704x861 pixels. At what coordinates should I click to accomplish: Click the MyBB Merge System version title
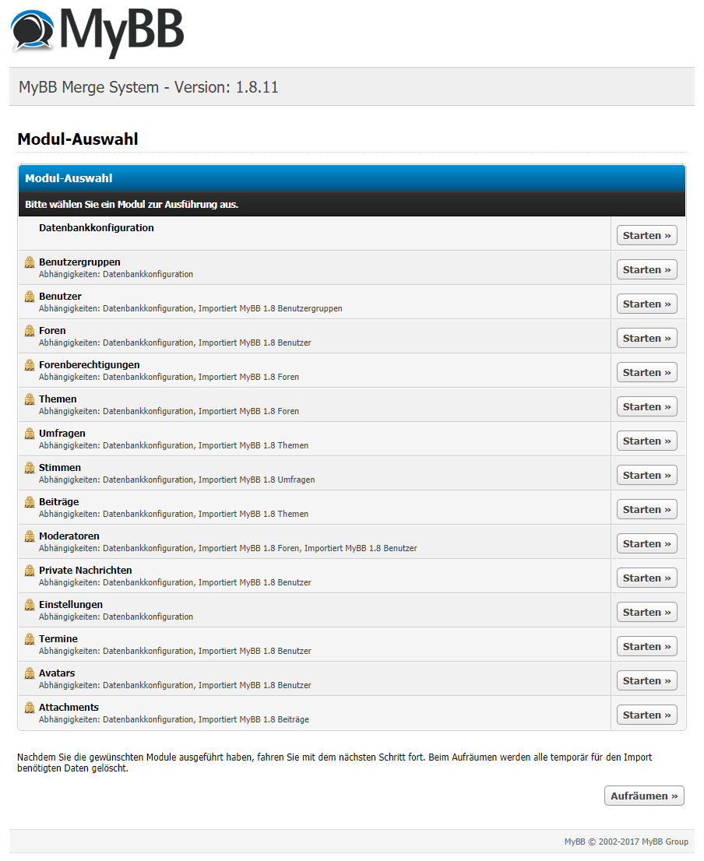tap(149, 87)
